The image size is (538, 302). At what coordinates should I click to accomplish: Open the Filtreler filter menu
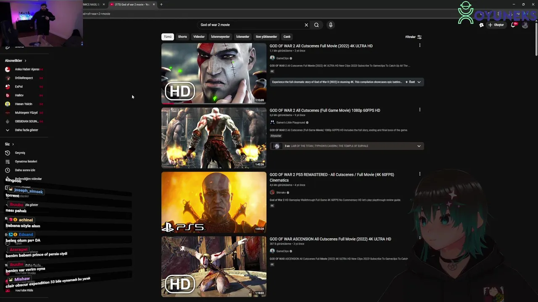tap(414, 37)
